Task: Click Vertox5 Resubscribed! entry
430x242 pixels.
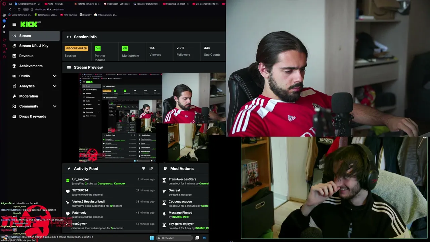Action: 110,204
